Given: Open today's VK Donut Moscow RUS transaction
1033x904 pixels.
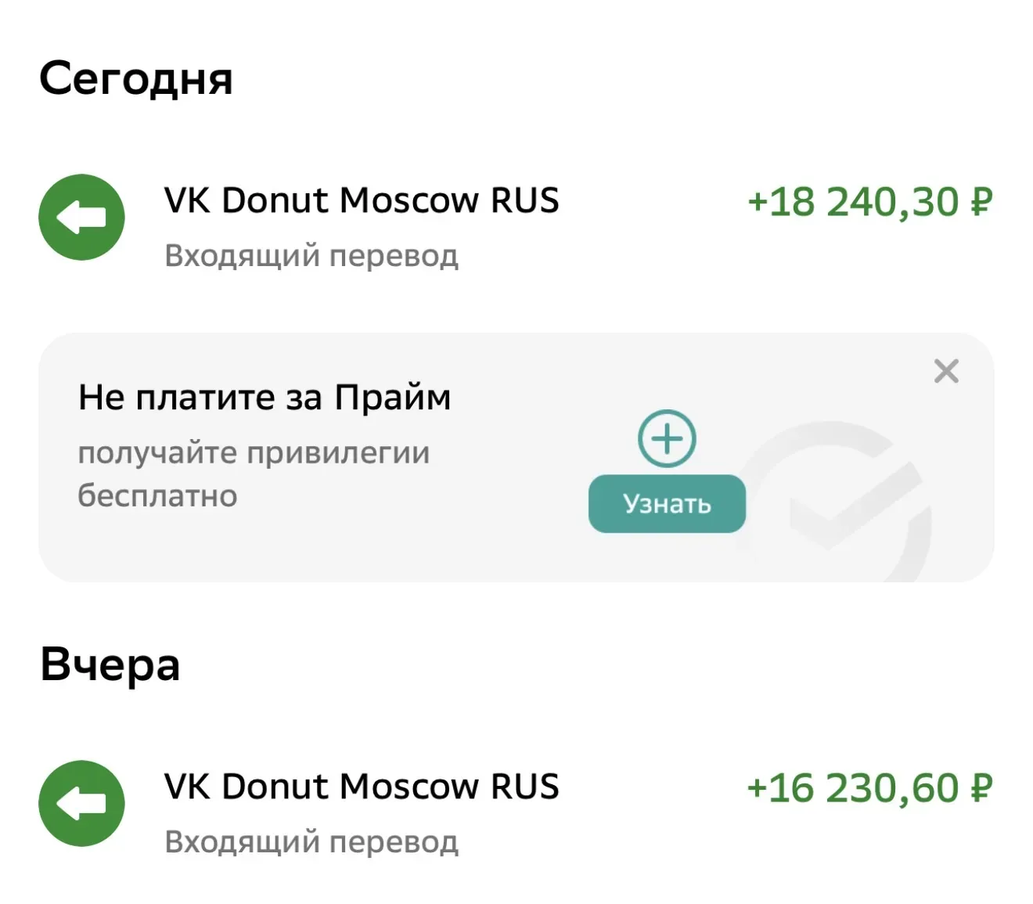Looking at the screenshot, I should pos(362,200).
